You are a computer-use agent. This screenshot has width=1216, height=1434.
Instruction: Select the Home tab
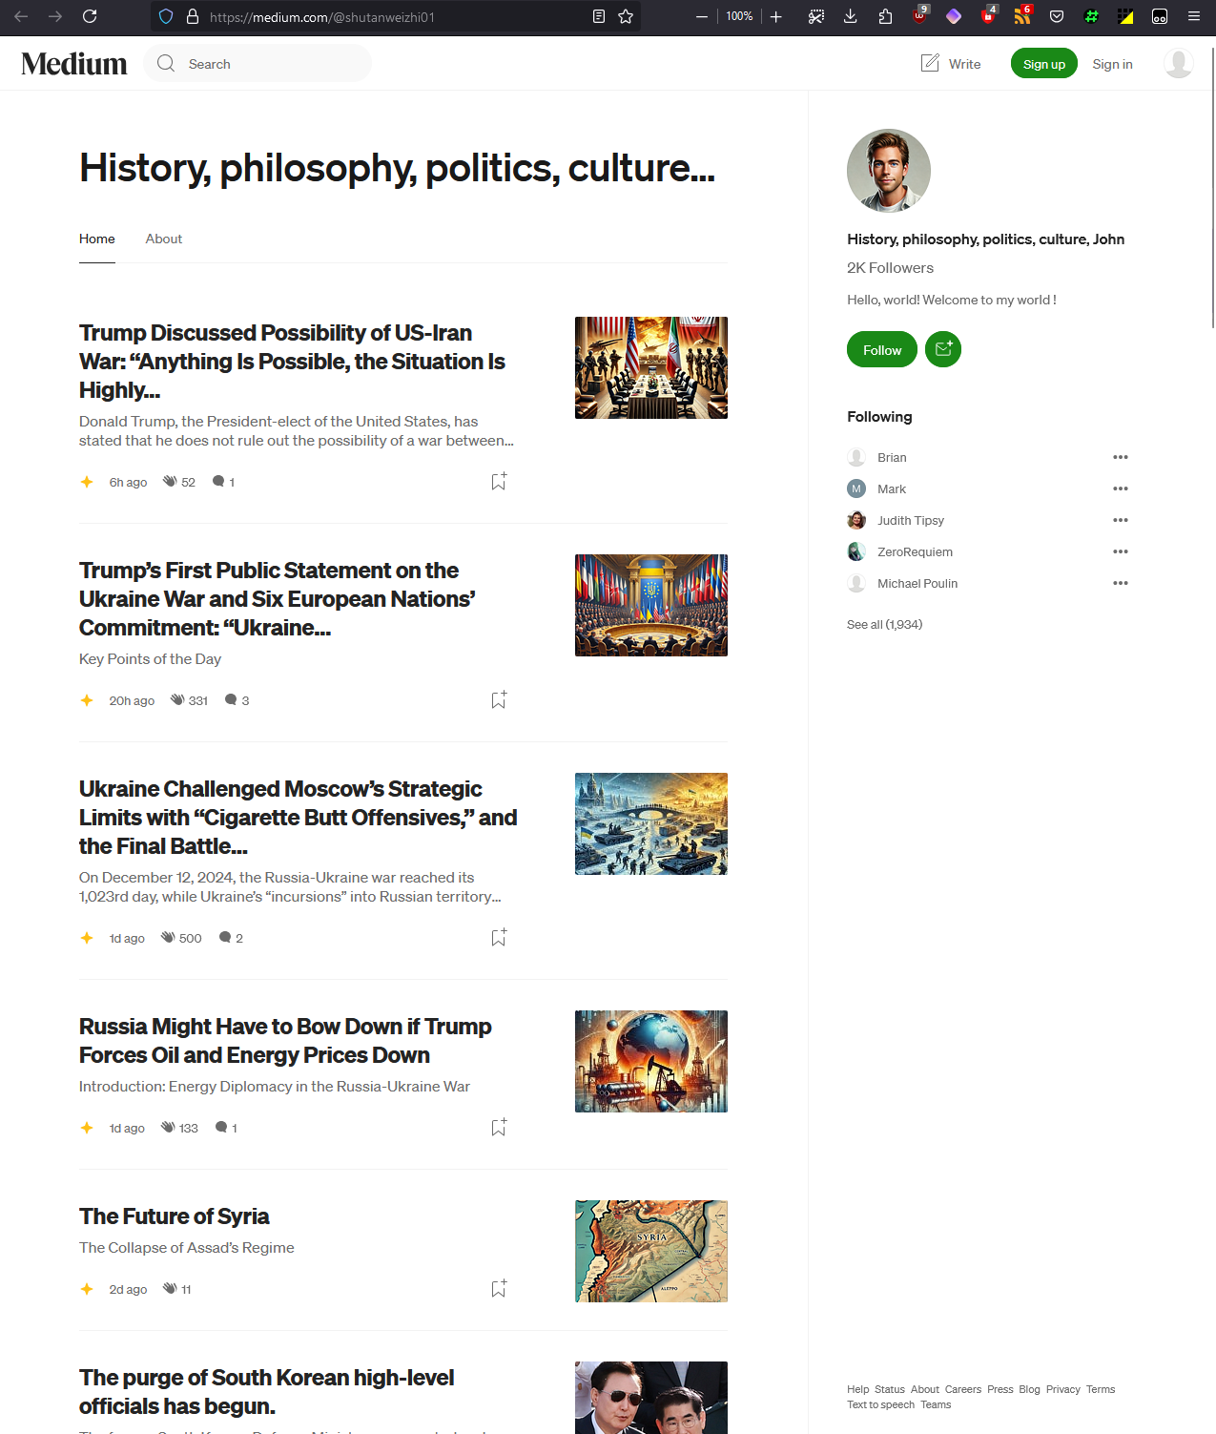coord(97,239)
